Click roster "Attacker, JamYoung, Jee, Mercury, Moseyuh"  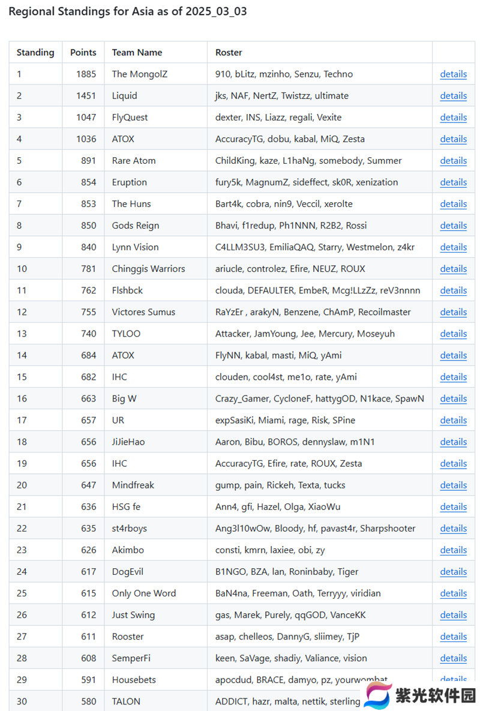[305, 334]
